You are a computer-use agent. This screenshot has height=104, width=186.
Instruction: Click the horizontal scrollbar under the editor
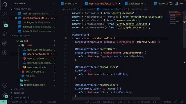click(116, 99)
